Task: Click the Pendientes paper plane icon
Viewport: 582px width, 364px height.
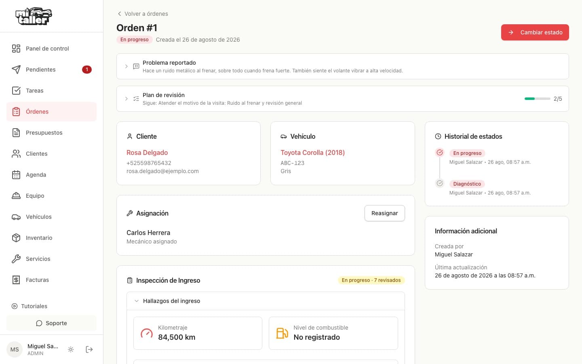Action: click(x=16, y=70)
